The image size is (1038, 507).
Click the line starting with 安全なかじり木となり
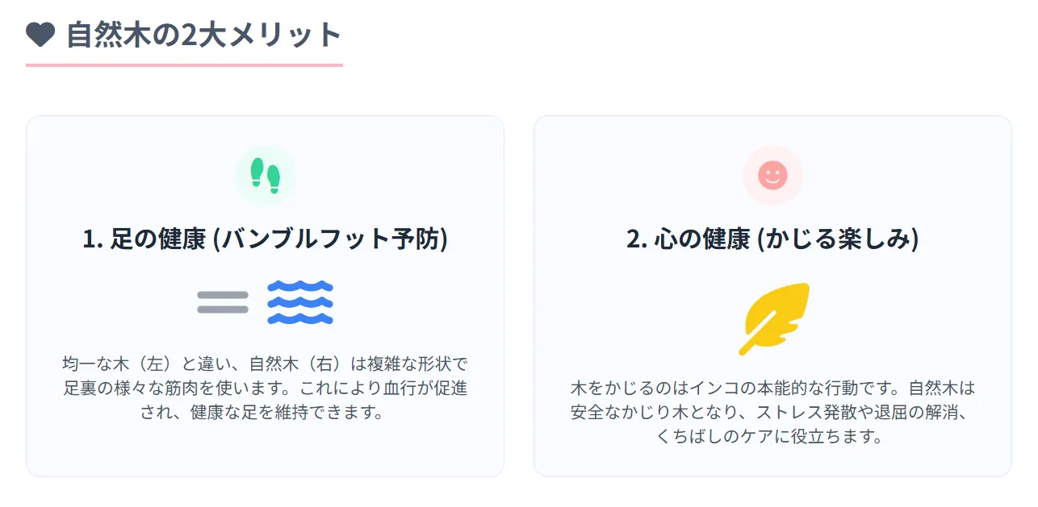[x=772, y=413]
